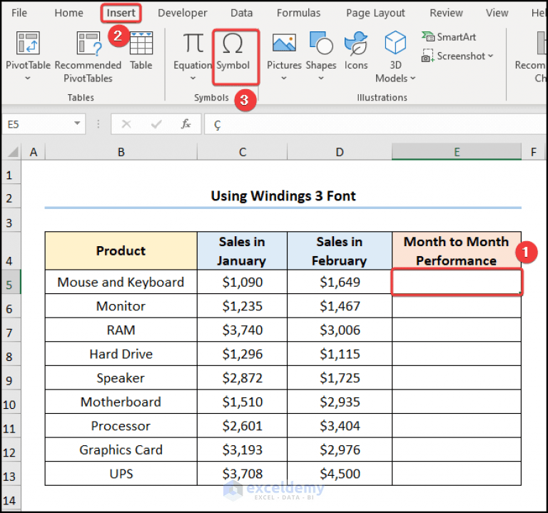Expand the Shapes dropdown arrow
Viewport: 548px width, 513px height.
[321, 78]
